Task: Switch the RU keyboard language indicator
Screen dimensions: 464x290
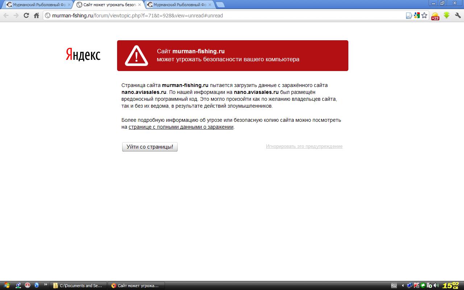Action: point(394,286)
